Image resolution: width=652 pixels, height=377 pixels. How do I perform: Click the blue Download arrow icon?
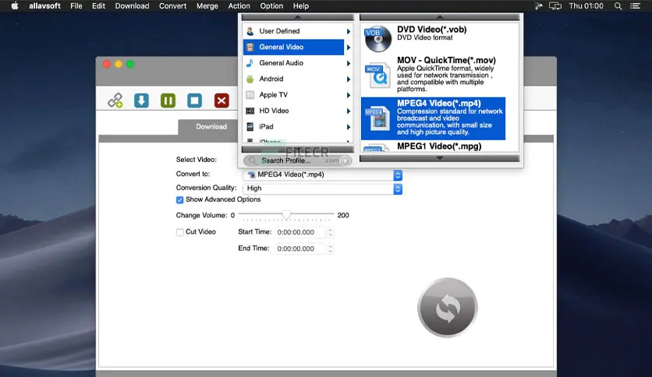[141, 100]
